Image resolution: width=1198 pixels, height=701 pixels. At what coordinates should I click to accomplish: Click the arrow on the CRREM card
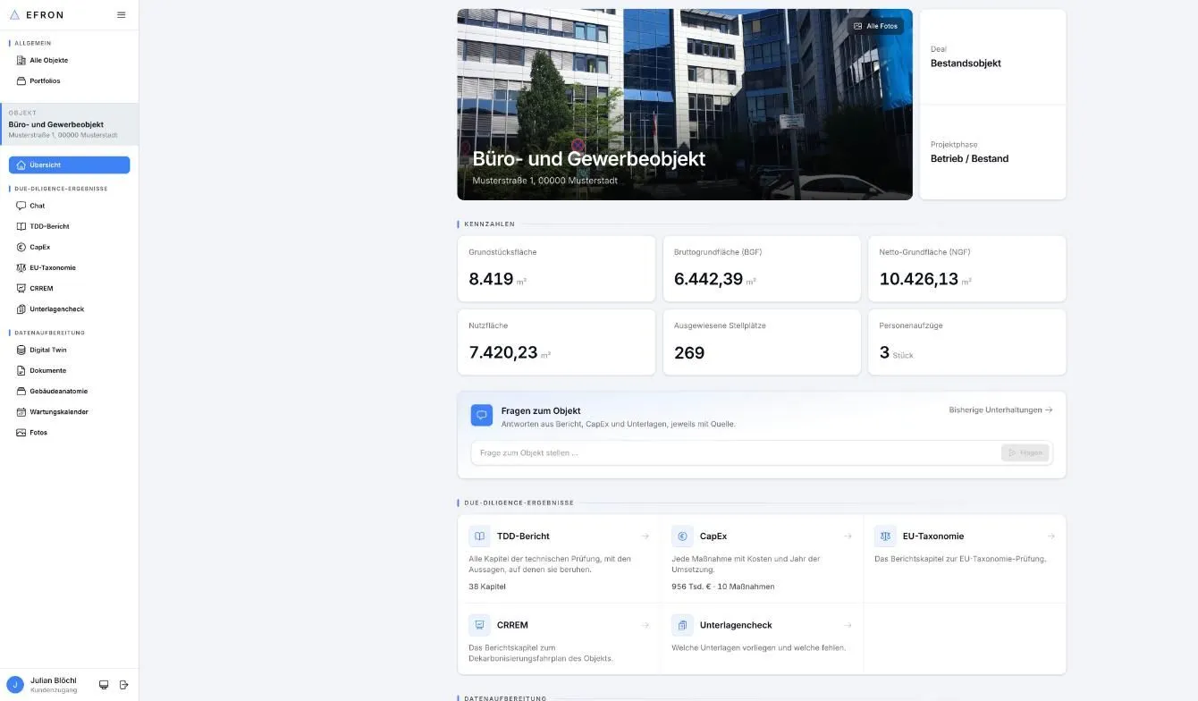pyautogui.click(x=645, y=625)
